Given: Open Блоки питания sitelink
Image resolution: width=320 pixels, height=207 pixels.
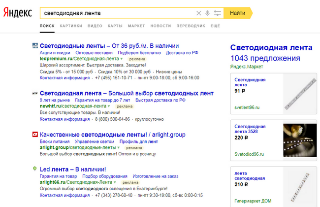Looking at the screenshot, I should coord(55,141).
